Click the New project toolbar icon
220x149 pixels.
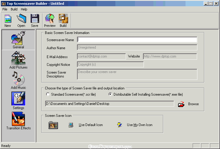(8, 19)
